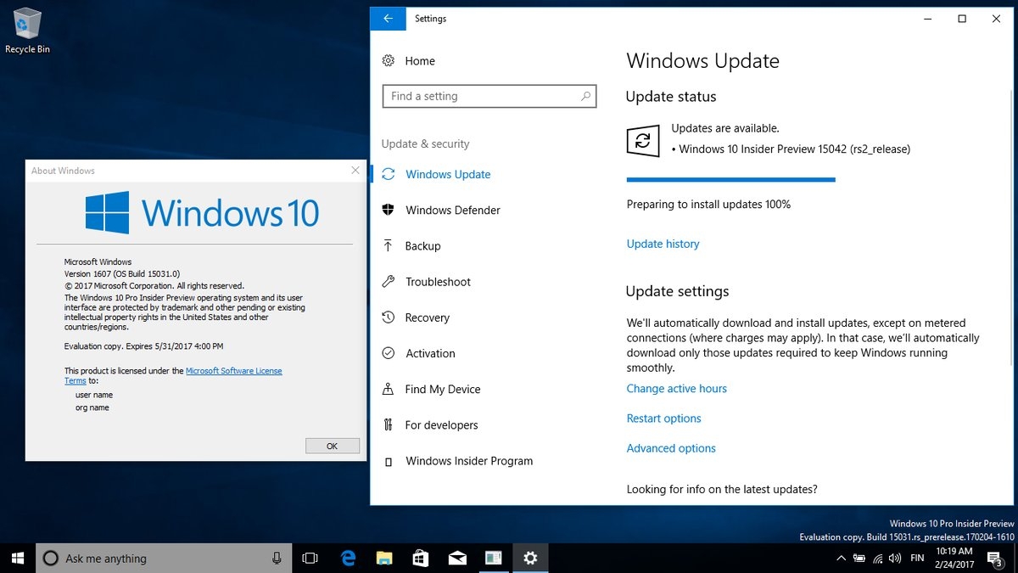The width and height of the screenshot is (1018, 573).
Task: Click the back arrow in Settings window
Action: point(389,19)
